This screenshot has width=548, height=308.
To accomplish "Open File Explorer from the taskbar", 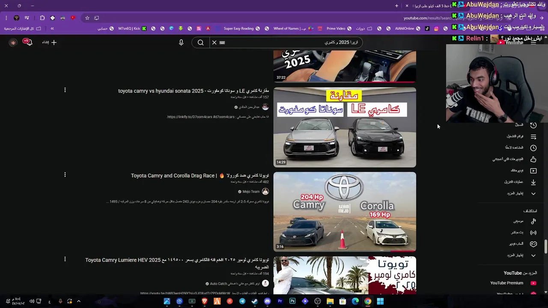I will pos(330,301).
